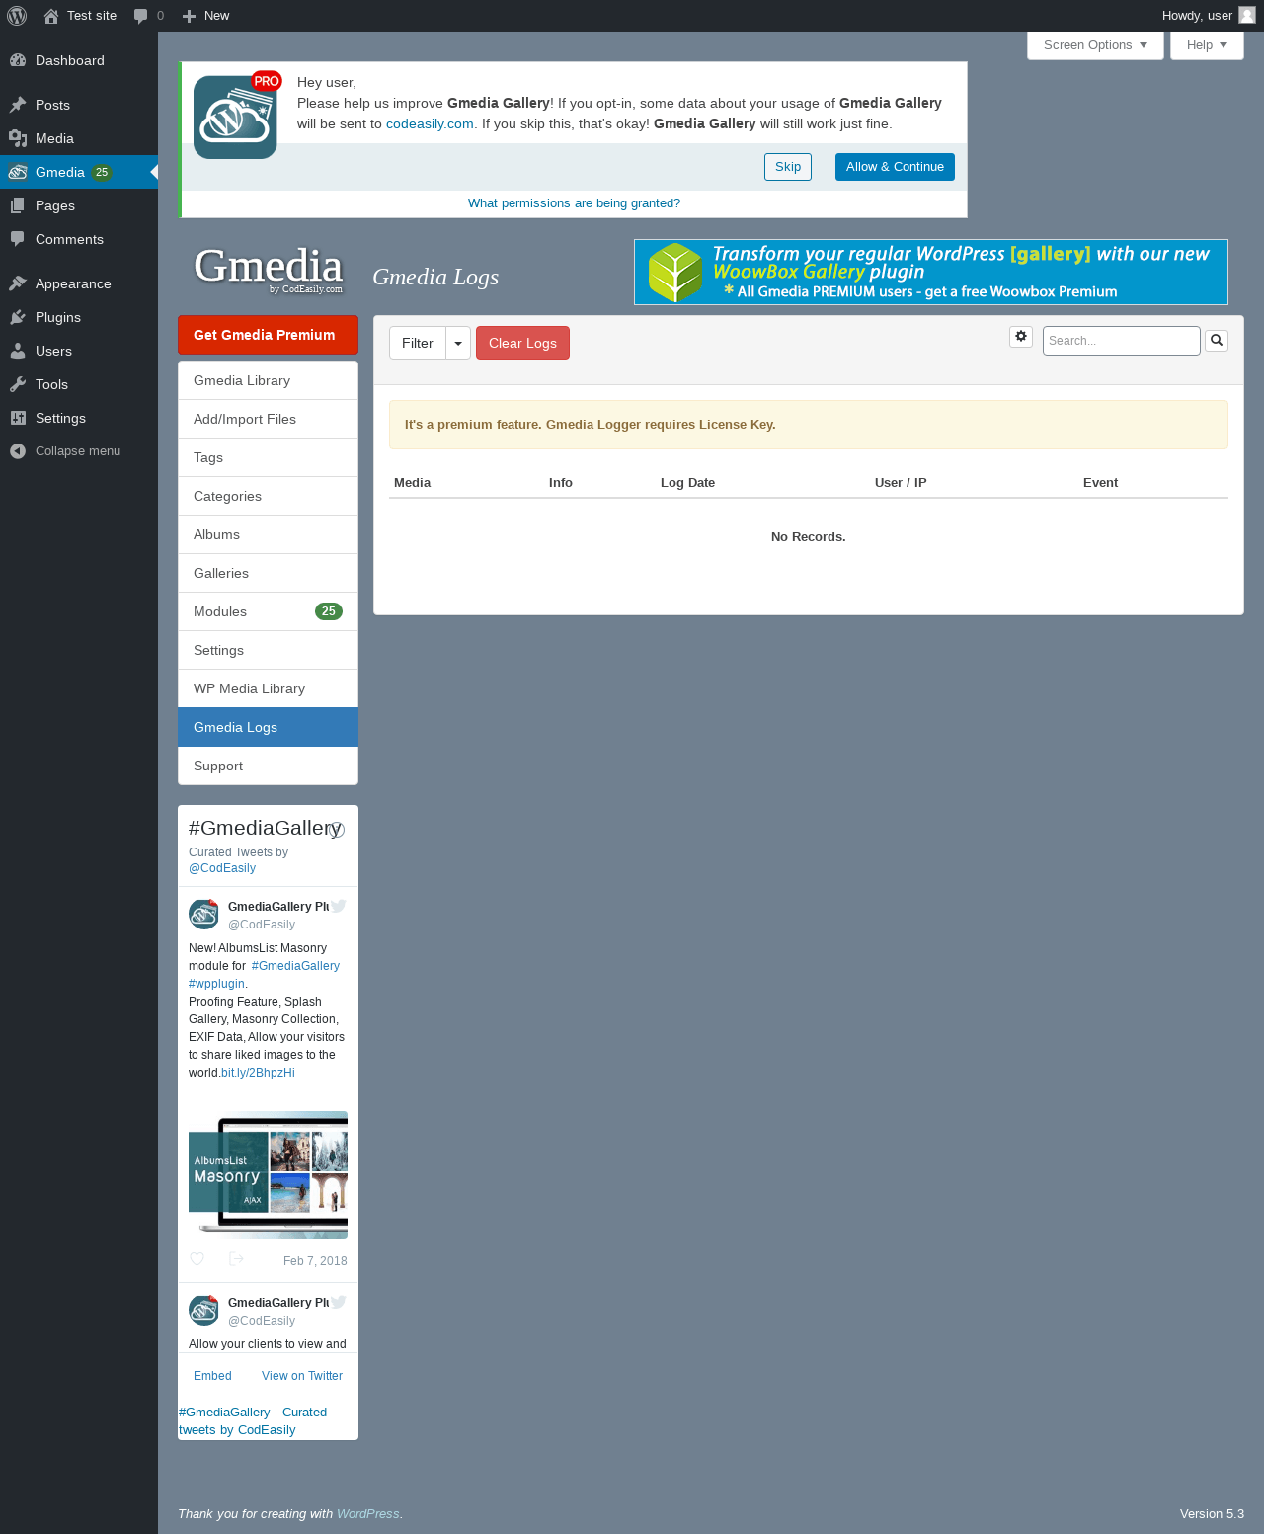
Task: Open Users in the admin sidebar
Action: click(79, 351)
